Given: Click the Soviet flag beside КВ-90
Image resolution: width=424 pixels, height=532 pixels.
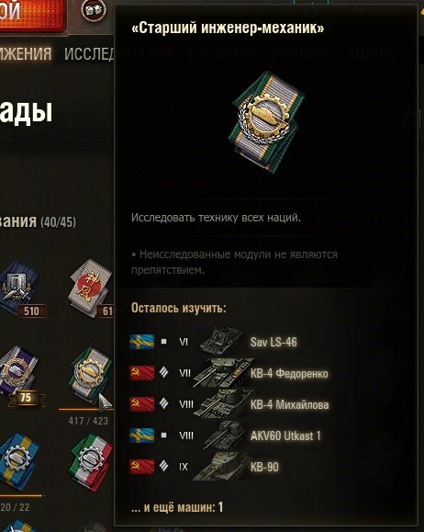Looking at the screenshot, I should (141, 467).
